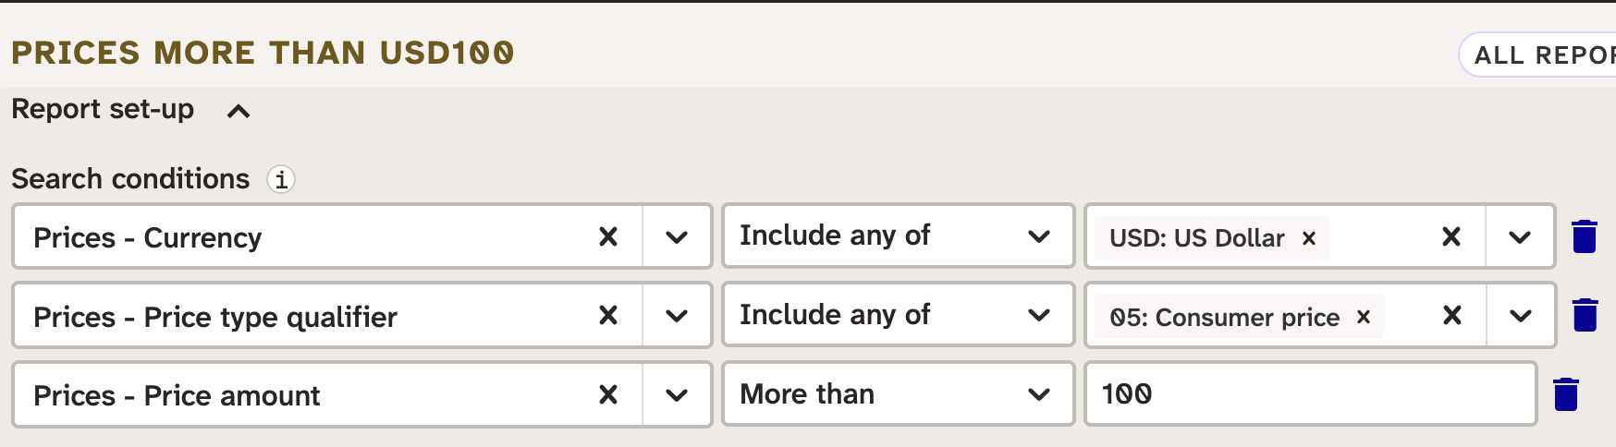The height and width of the screenshot is (447, 1616).
Task: Delete the Price type qualifier condition row
Action: (1585, 315)
